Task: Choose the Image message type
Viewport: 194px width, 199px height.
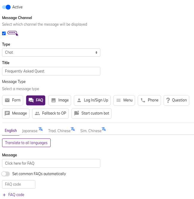Action: pyautogui.click(x=60, y=100)
